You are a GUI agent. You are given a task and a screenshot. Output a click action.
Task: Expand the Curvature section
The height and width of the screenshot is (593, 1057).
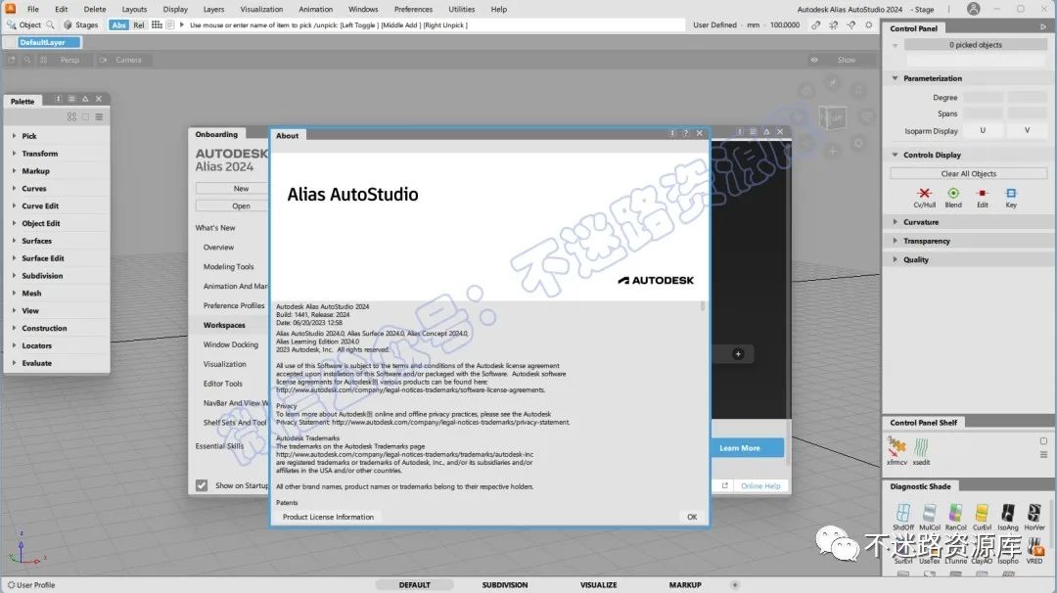[x=896, y=222]
